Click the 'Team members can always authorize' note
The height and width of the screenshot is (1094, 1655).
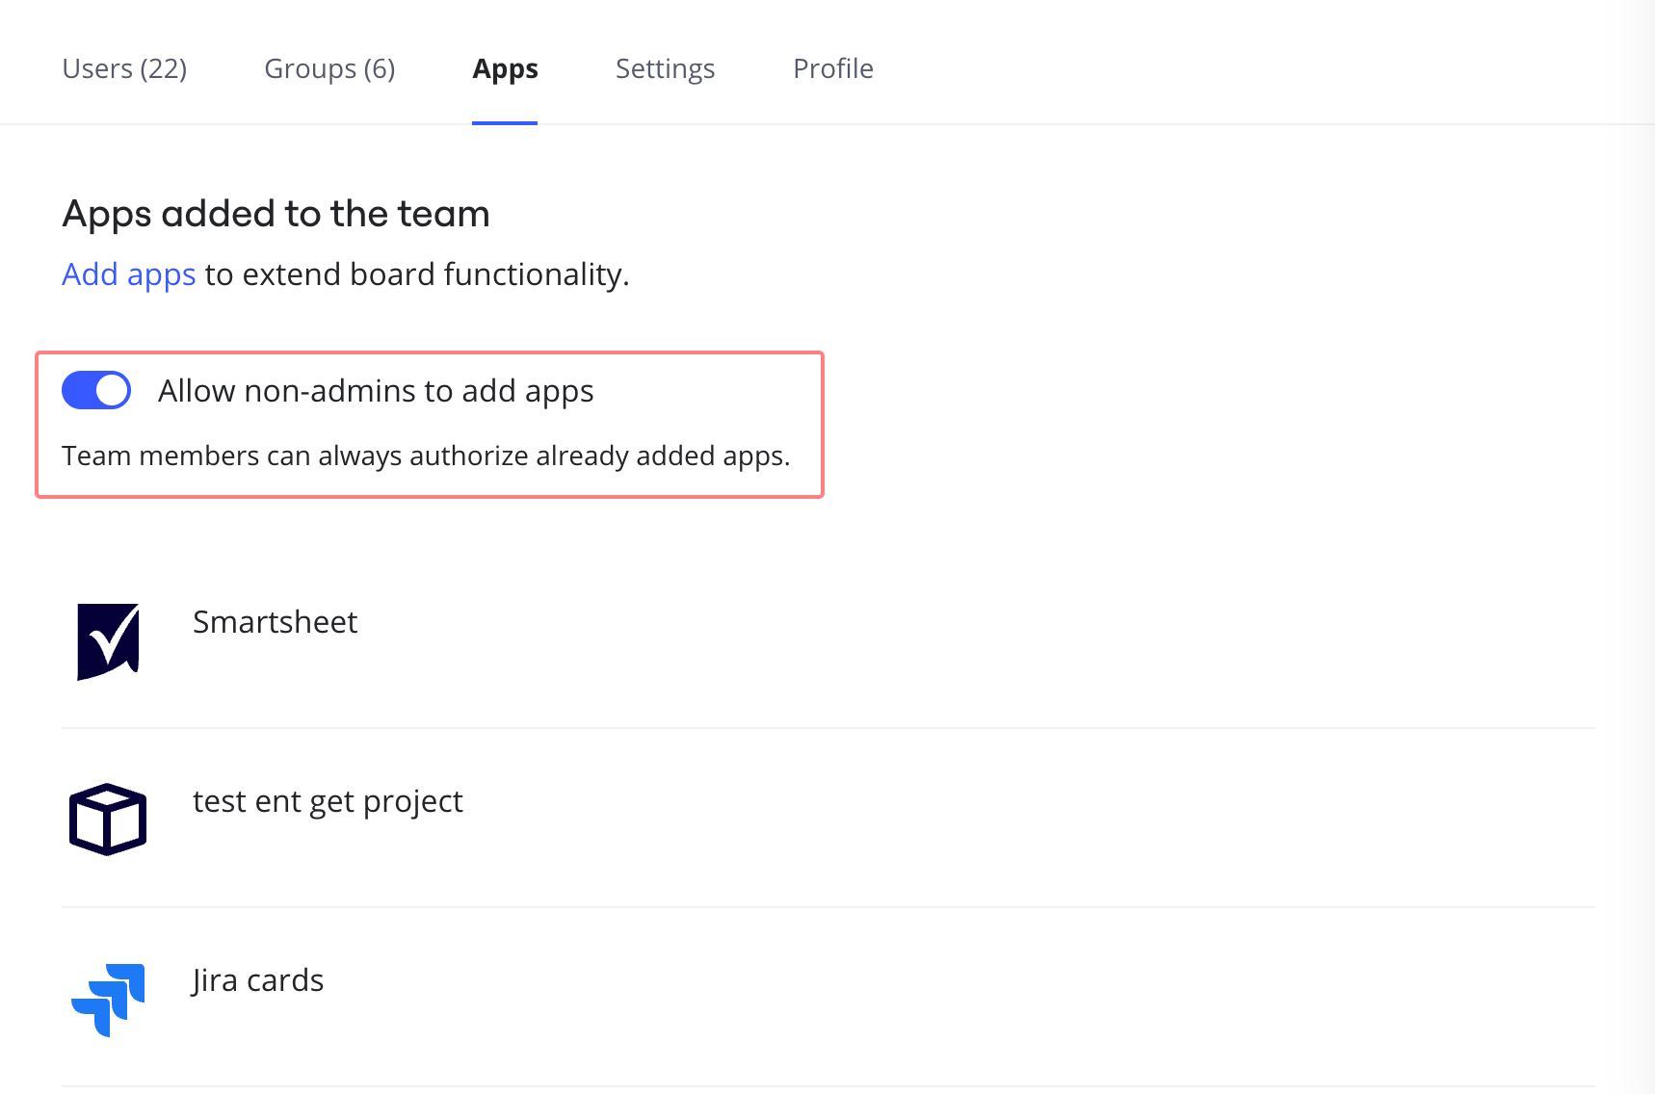pos(426,456)
